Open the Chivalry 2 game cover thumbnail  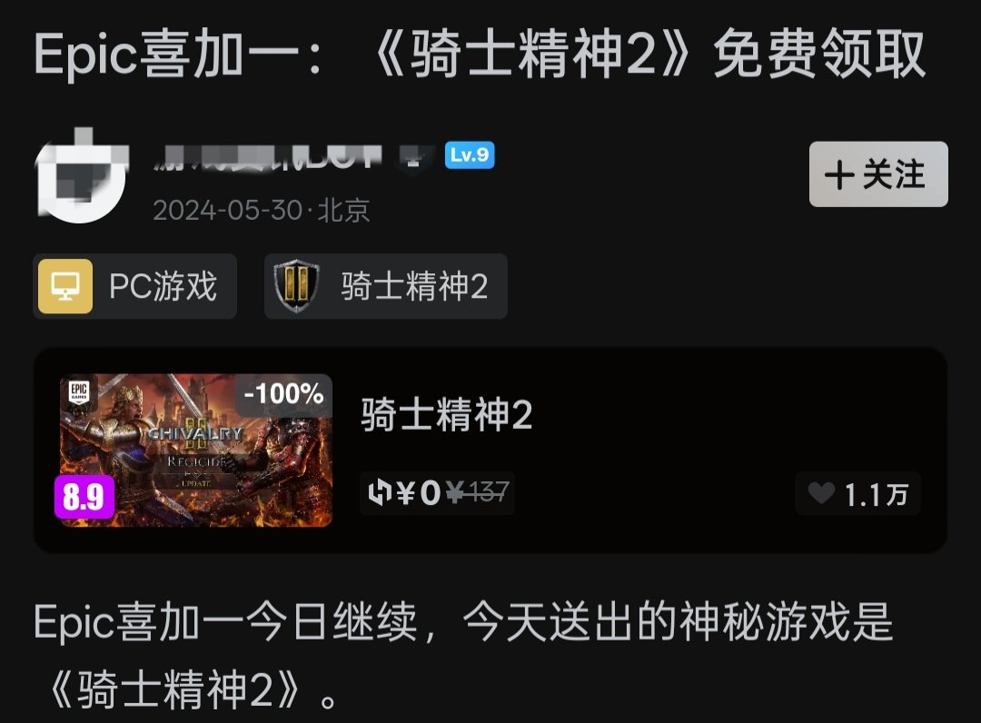[x=196, y=451]
